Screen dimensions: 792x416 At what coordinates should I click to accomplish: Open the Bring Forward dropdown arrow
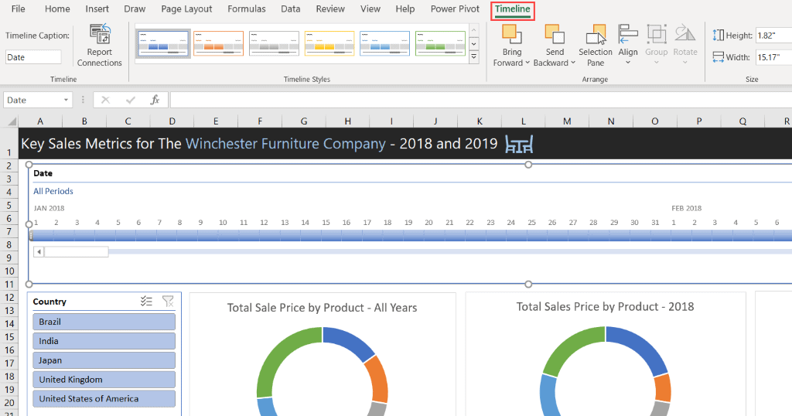coord(527,63)
